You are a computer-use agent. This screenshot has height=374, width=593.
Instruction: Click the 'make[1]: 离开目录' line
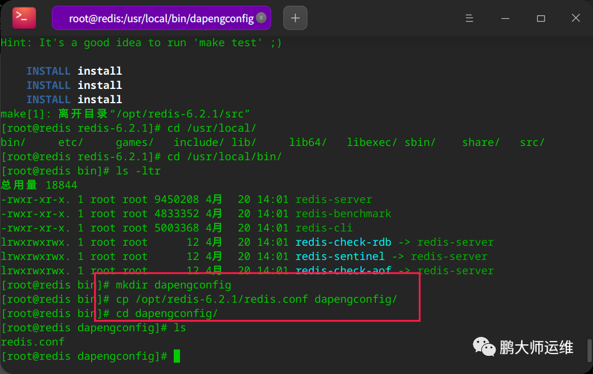click(125, 114)
